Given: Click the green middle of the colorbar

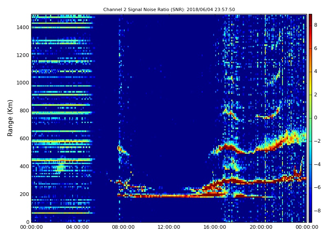Looking at the screenshot, I should [x=310, y=118].
